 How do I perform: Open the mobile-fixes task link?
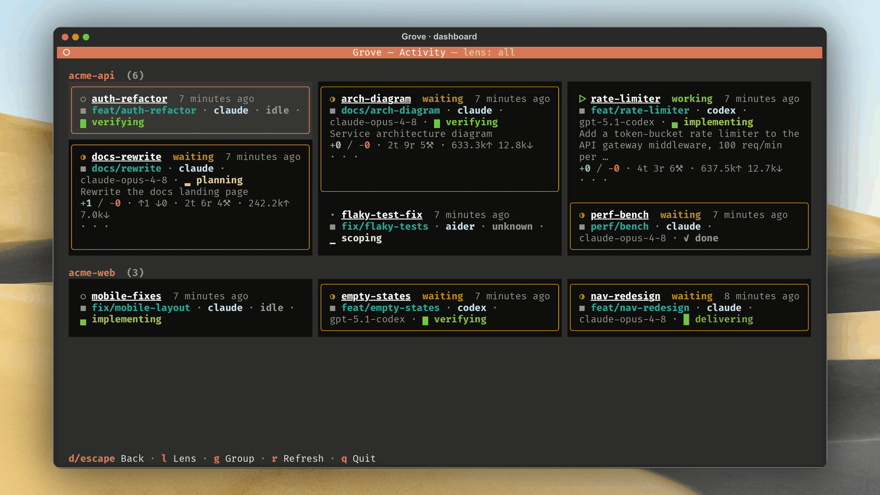coord(126,297)
